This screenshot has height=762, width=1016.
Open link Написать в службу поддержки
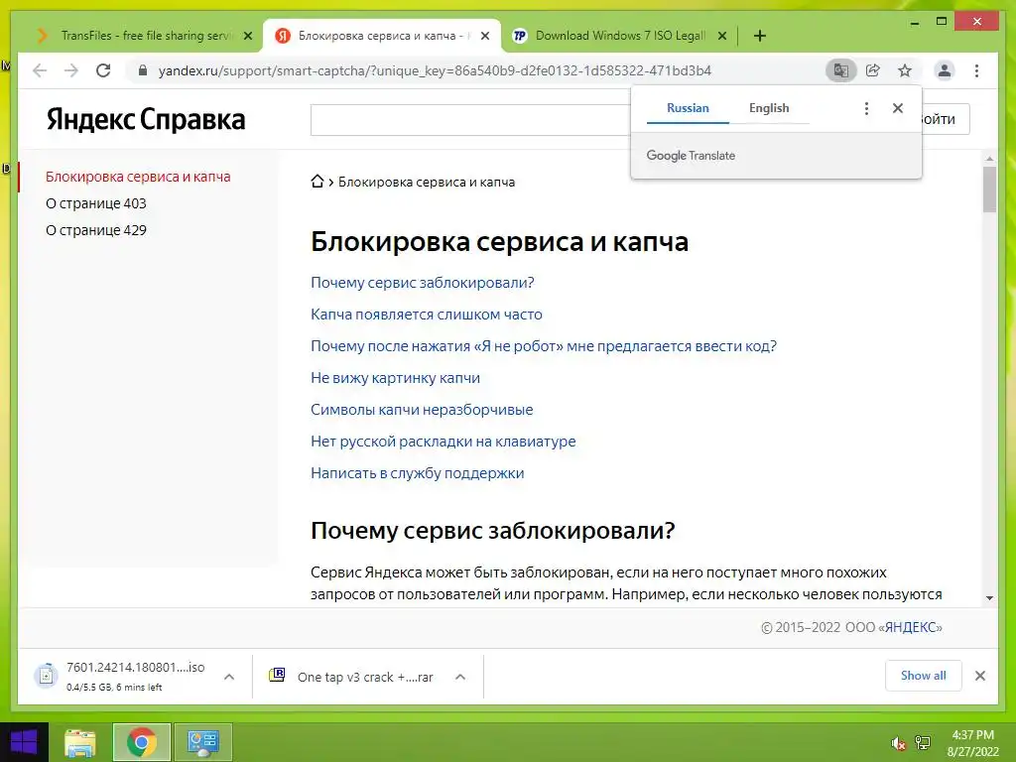[x=418, y=473]
